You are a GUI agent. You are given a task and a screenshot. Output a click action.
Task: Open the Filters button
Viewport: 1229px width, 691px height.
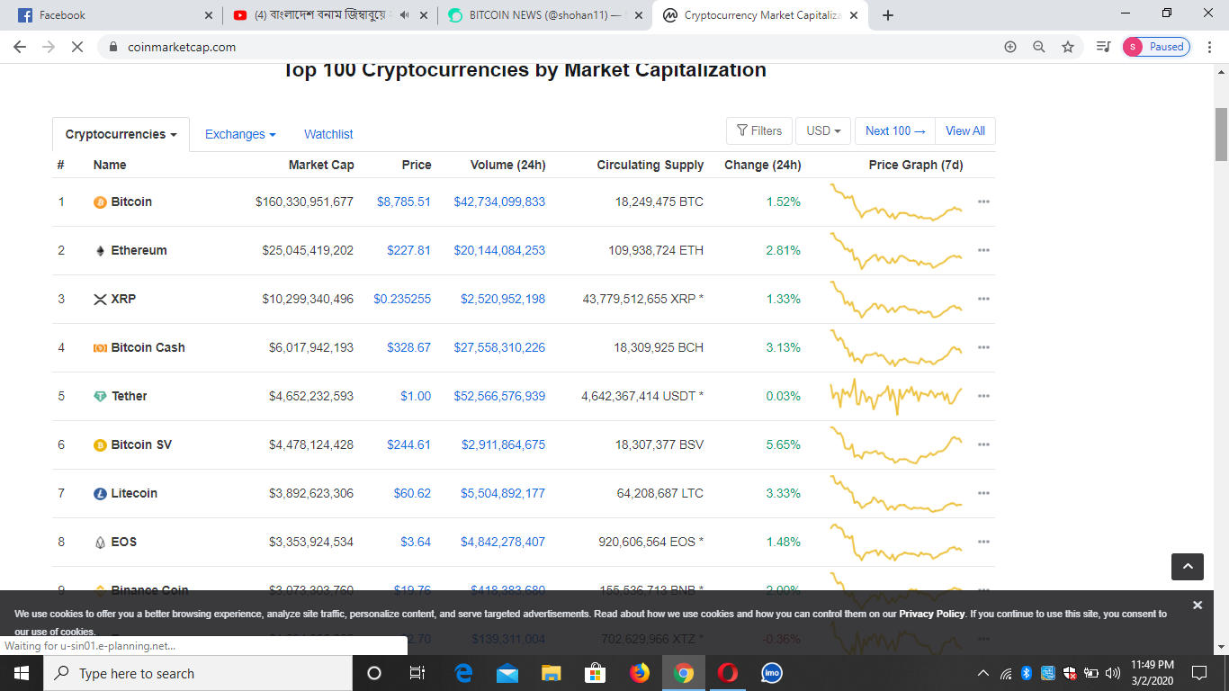point(759,131)
